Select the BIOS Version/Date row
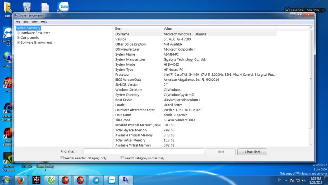This screenshot has height=185, width=328. pos(195,79)
